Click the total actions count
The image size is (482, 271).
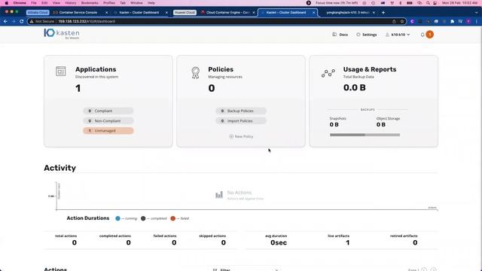(x=74, y=242)
